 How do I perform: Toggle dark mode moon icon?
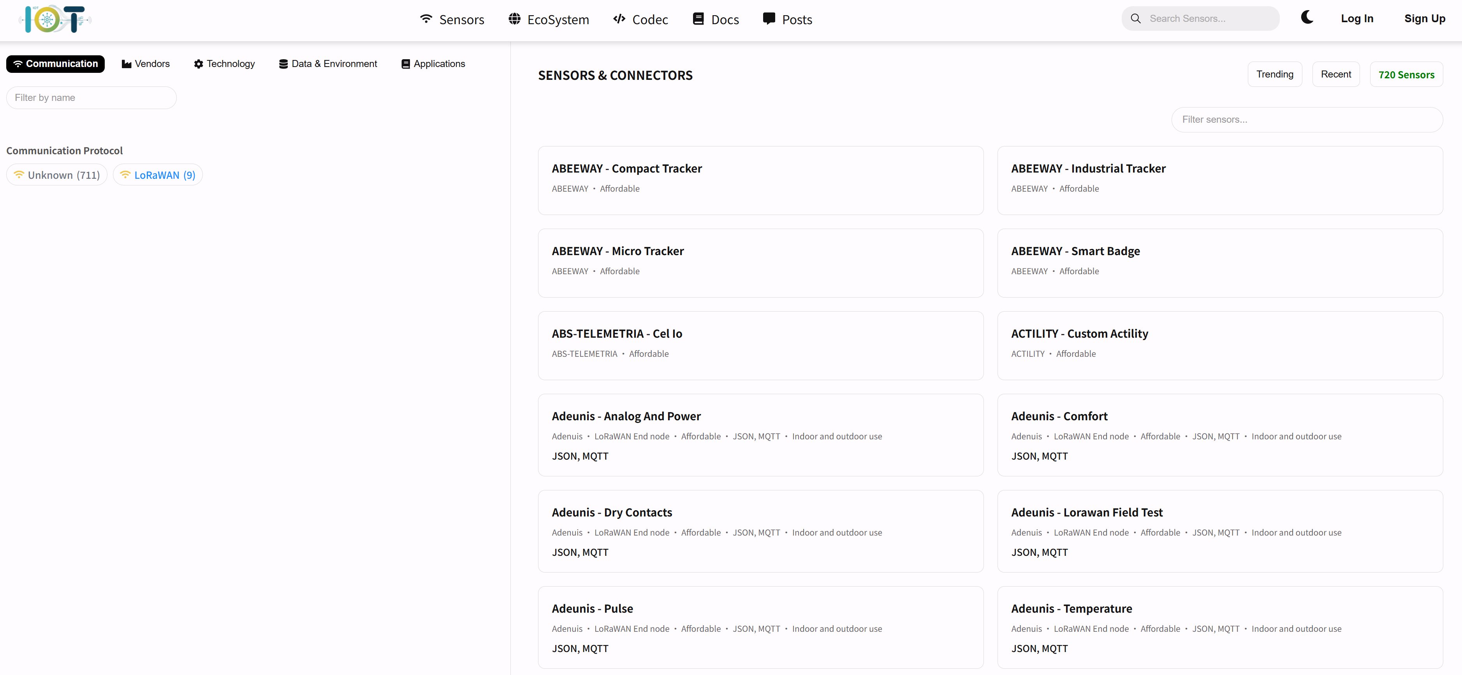1307,18
